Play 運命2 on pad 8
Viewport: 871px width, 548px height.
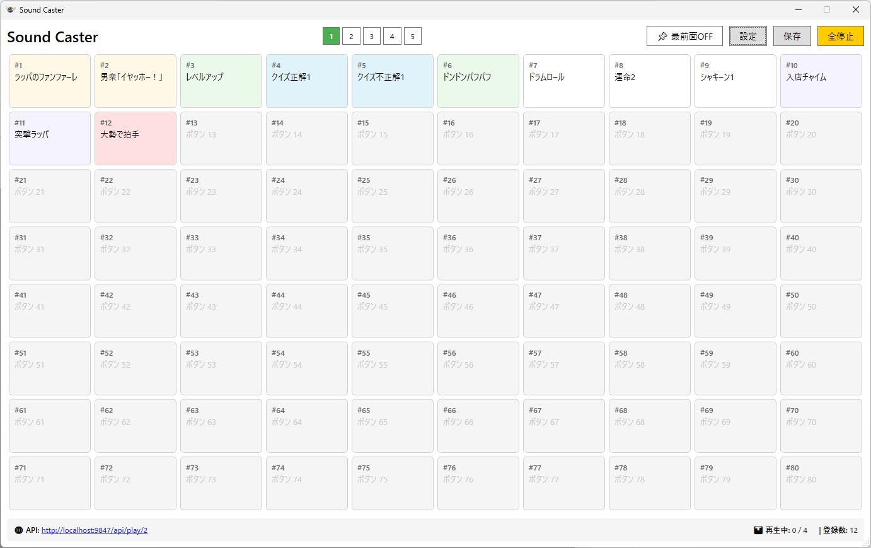tap(649, 81)
